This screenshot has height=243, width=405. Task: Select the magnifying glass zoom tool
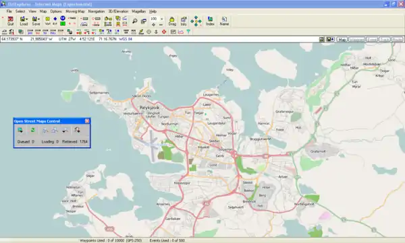[x=134, y=21]
